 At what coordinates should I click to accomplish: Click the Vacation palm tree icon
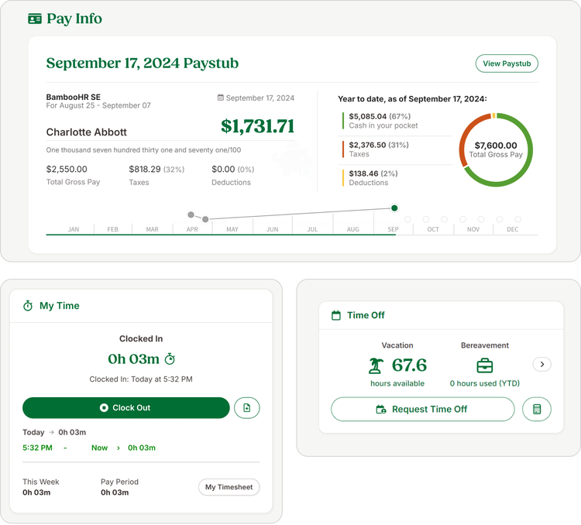click(x=376, y=365)
